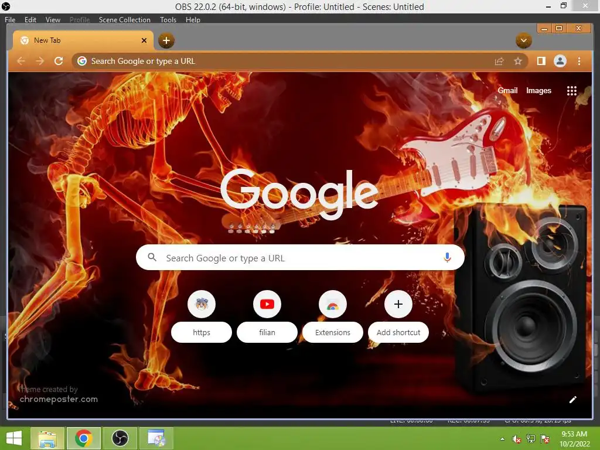Open the https shortcut
The width and height of the screenshot is (600, 450).
click(x=202, y=317)
